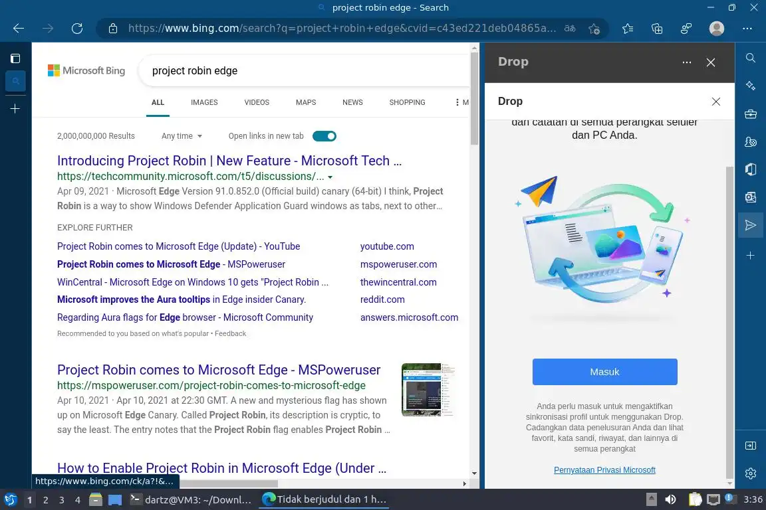Reload the current Bing page
Screen dimensions: 766x510
(77, 29)
